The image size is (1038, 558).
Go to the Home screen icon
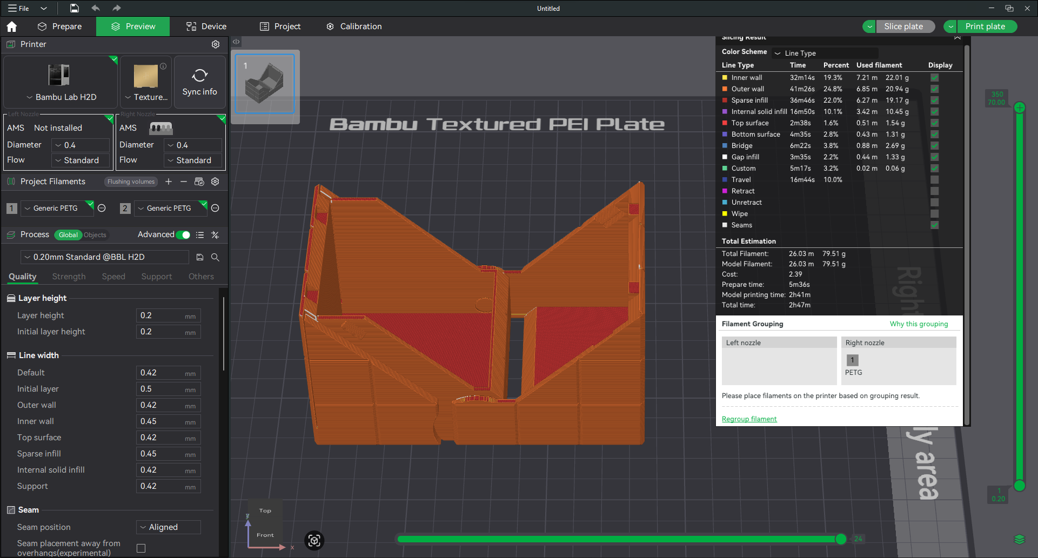(x=12, y=26)
